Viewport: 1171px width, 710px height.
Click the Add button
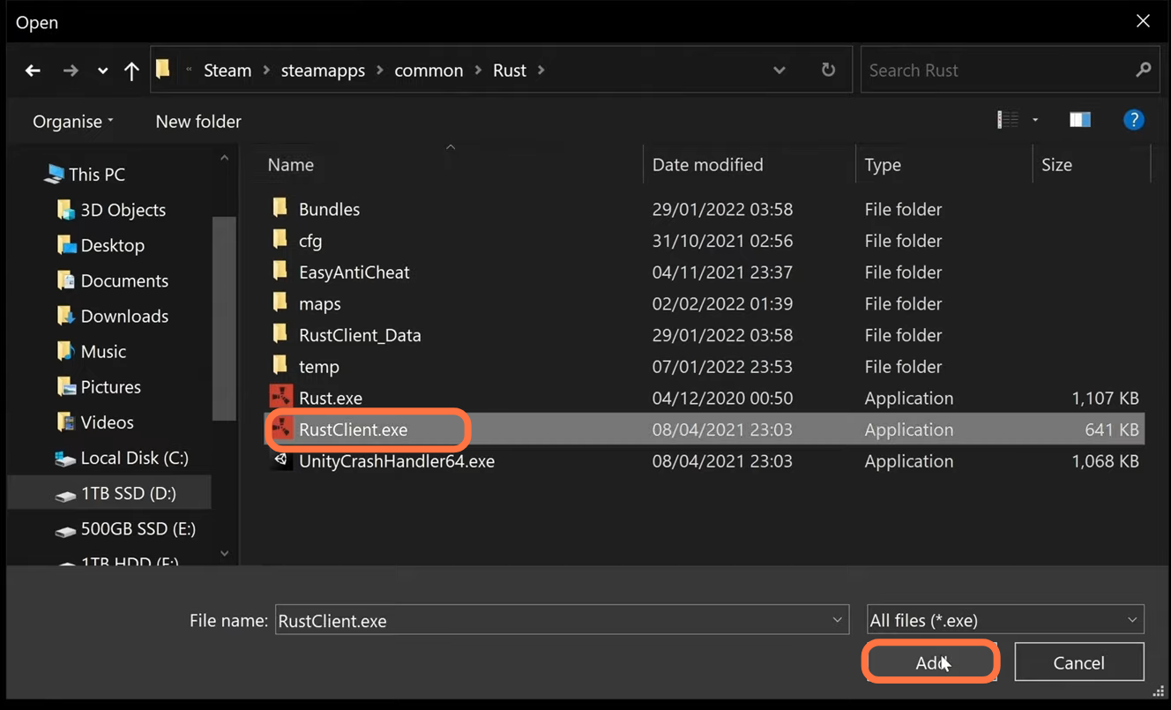point(930,662)
